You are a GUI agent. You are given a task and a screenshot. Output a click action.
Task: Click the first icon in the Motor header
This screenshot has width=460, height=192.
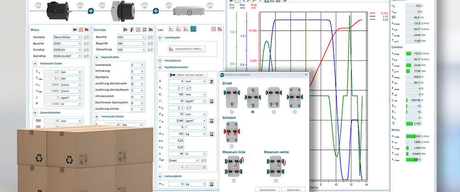(x=75, y=29)
